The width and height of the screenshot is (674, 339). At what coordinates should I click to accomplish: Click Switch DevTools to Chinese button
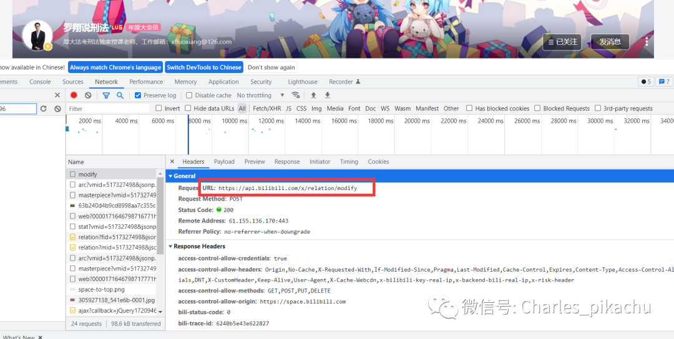[x=203, y=67]
